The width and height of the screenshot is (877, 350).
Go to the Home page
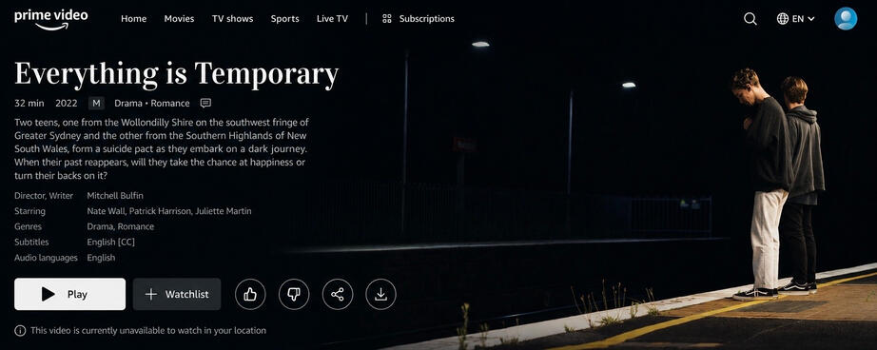coord(134,18)
